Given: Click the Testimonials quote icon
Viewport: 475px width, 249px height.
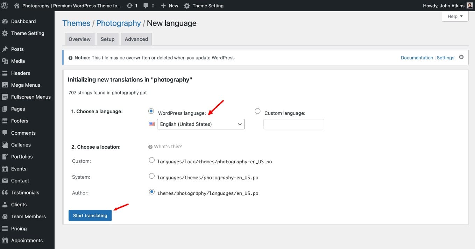Looking at the screenshot, I should pos(5,193).
